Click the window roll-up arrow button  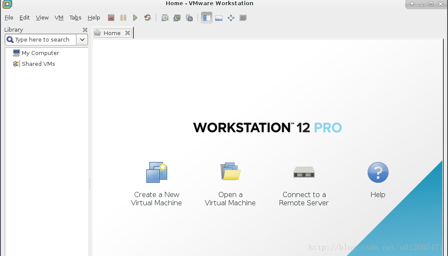tap(412, 4)
